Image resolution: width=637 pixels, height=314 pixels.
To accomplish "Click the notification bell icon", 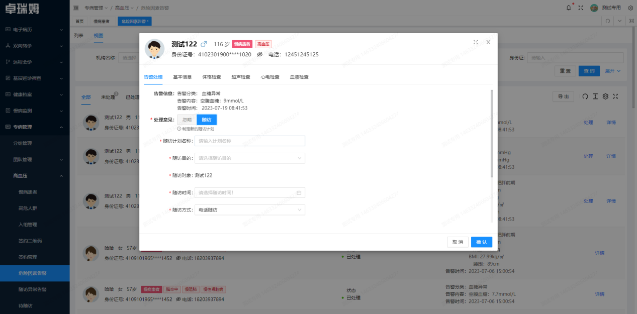I will point(569,8).
